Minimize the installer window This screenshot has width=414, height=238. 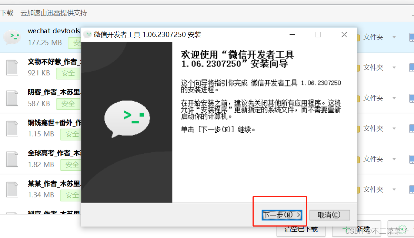pyautogui.click(x=292, y=34)
